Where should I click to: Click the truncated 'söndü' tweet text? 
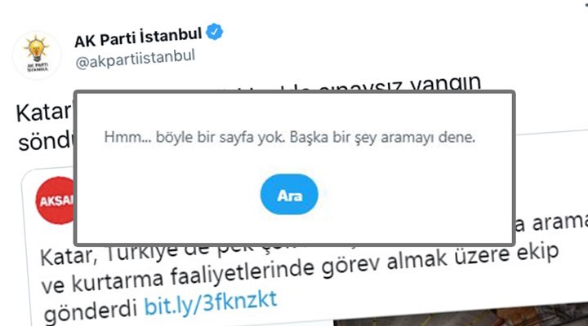click(x=46, y=141)
